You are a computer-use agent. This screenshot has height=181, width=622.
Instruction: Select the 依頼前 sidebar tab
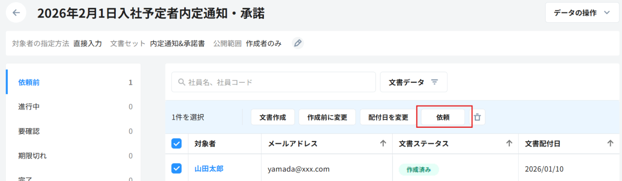[29, 82]
